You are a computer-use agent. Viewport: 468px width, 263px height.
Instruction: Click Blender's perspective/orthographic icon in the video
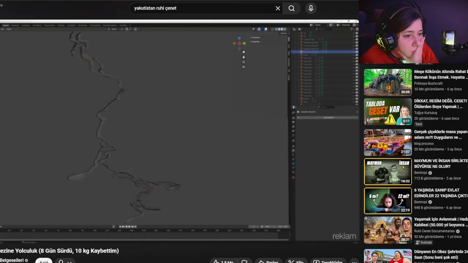tap(244, 66)
